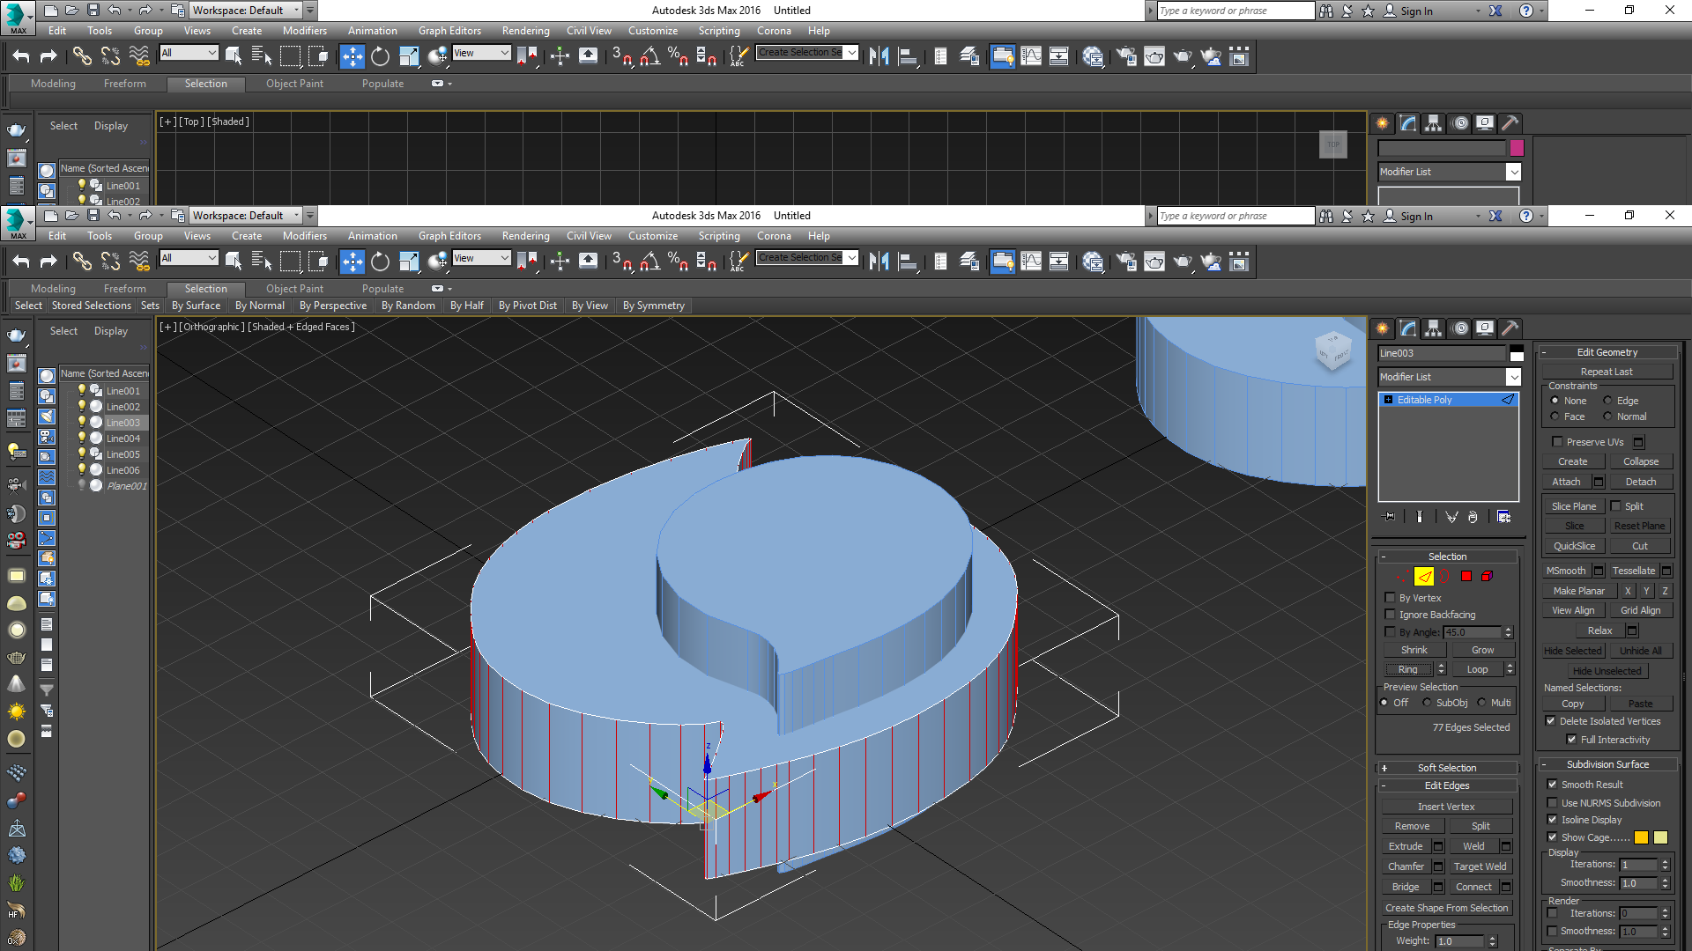Click the Ring selection button

pos(1408,669)
